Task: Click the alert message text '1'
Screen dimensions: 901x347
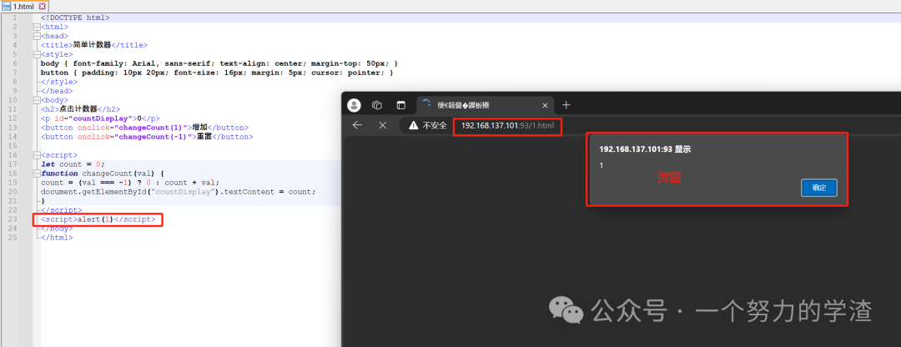Action: (x=601, y=165)
